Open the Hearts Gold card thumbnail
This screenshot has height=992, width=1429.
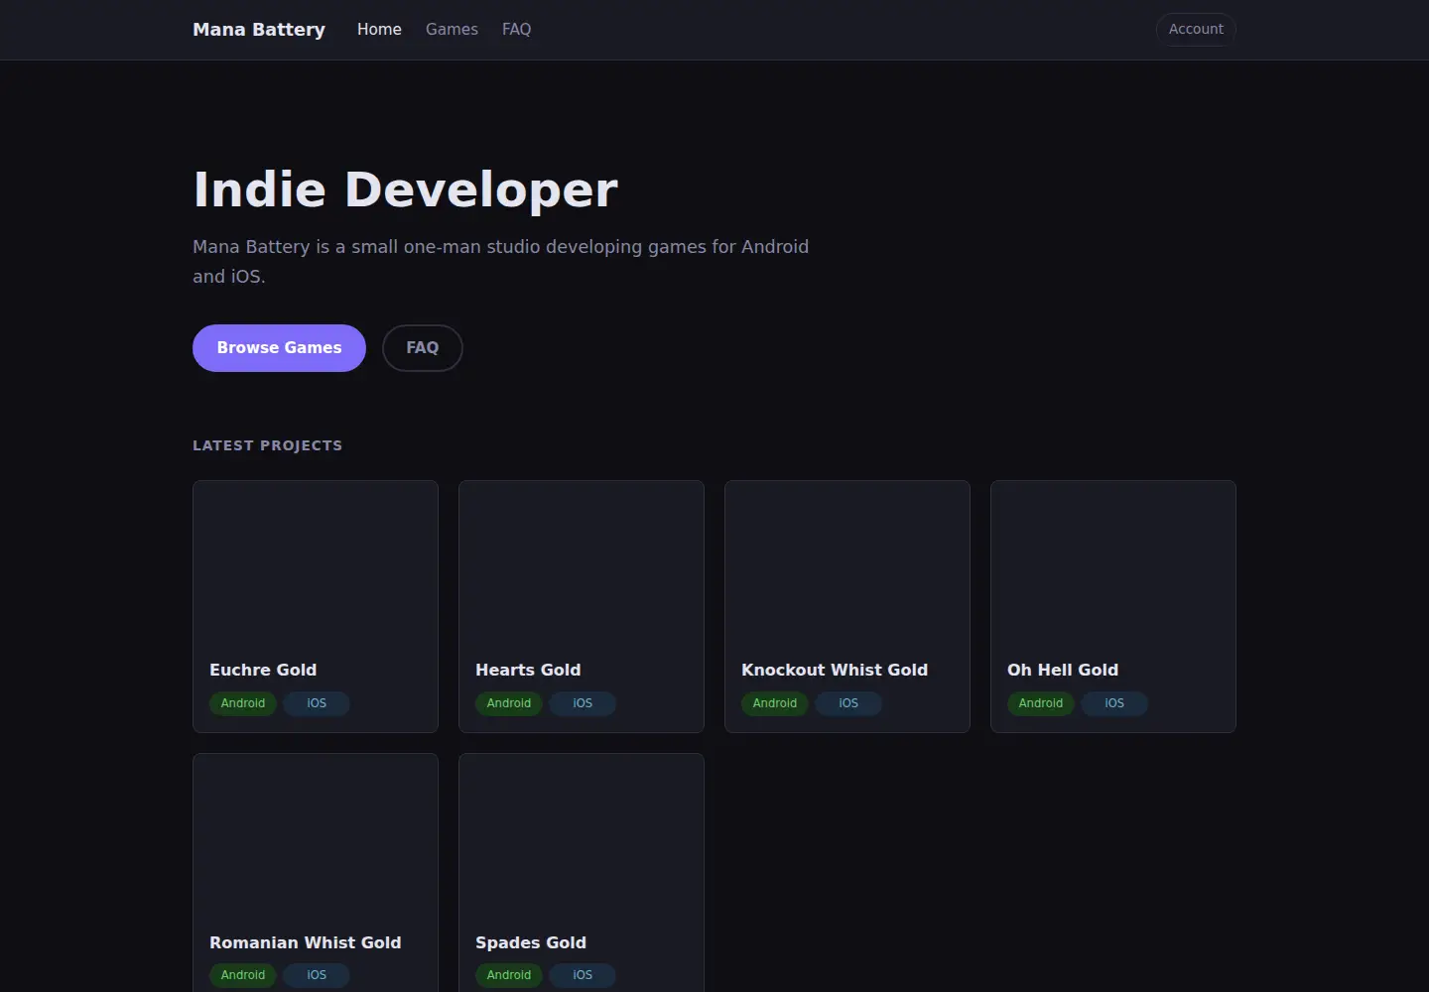pyautogui.click(x=582, y=563)
